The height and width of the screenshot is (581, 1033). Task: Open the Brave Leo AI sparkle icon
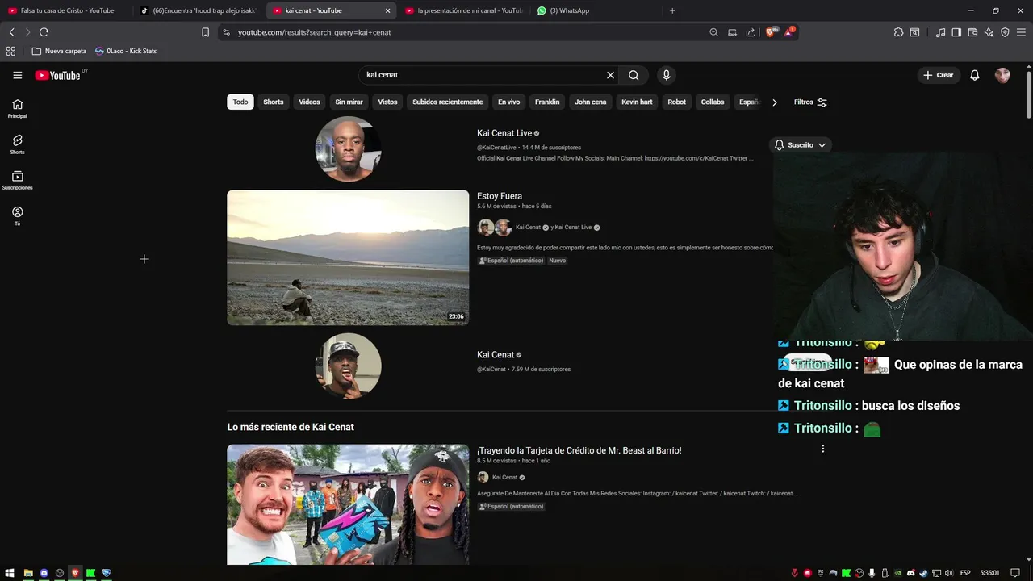pos(989,32)
